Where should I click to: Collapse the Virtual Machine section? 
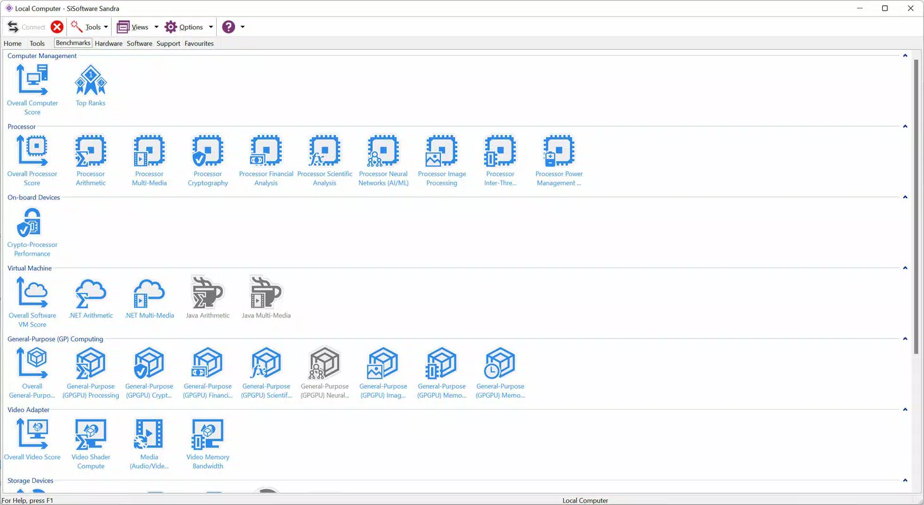tap(905, 268)
